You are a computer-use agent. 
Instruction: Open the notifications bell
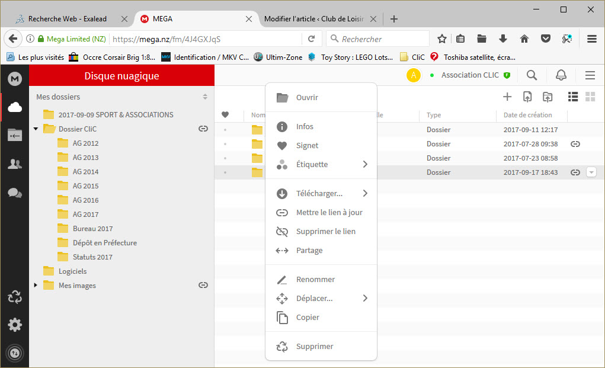(x=561, y=75)
